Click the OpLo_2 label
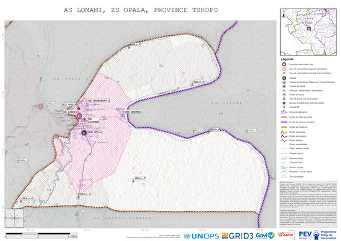 [199, 82]
